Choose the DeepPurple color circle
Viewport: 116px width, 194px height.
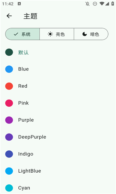[x=9, y=137]
